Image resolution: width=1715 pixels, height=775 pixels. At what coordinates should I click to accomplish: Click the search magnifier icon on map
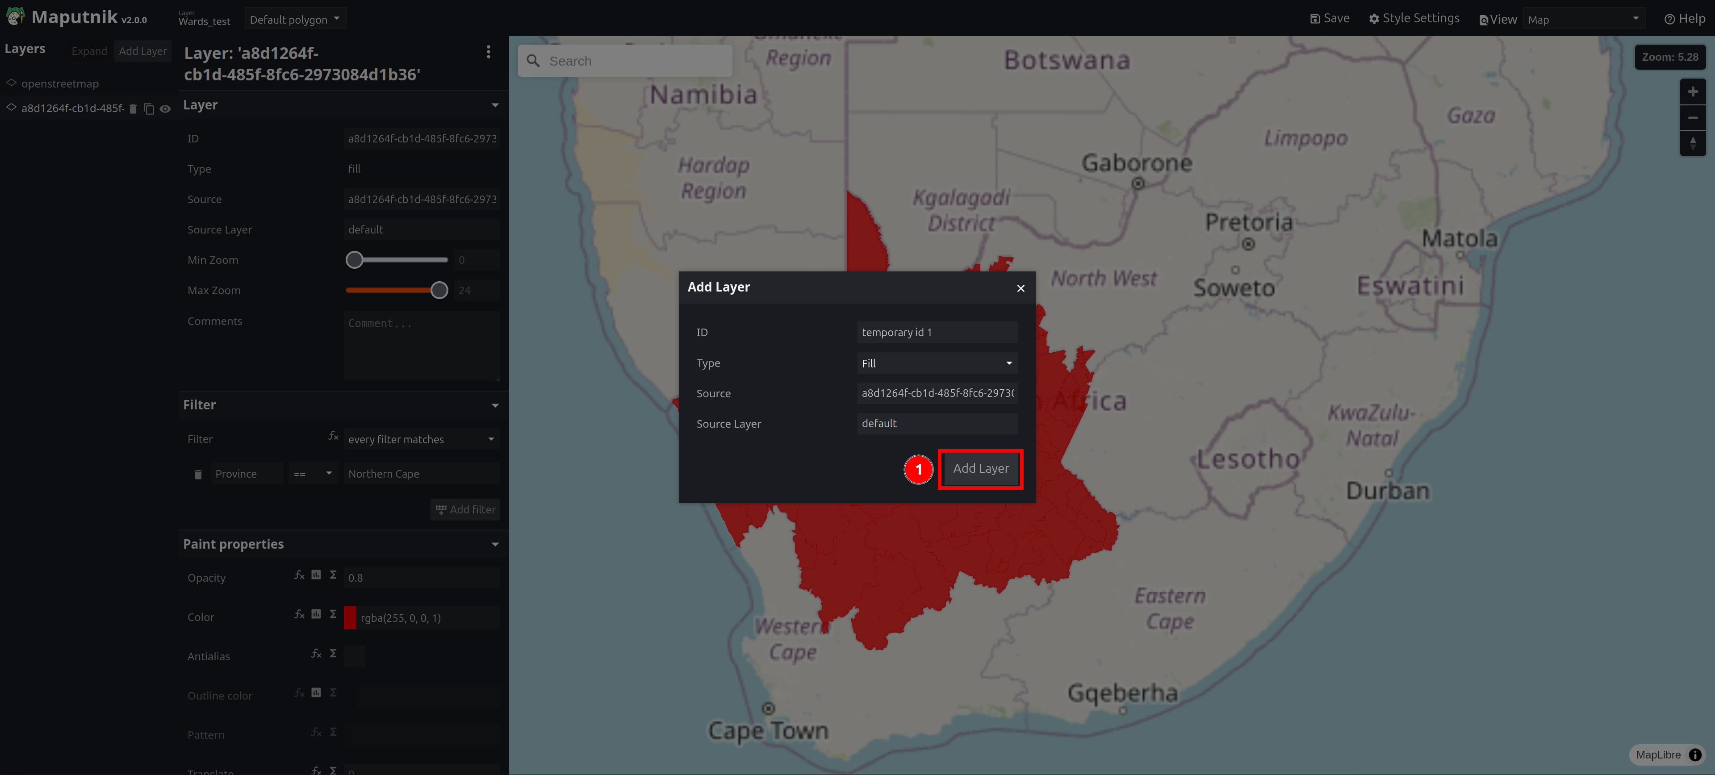(x=533, y=61)
